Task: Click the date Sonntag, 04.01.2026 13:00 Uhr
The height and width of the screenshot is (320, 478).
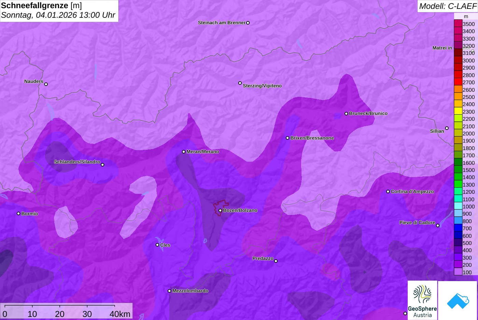Action: [58, 15]
